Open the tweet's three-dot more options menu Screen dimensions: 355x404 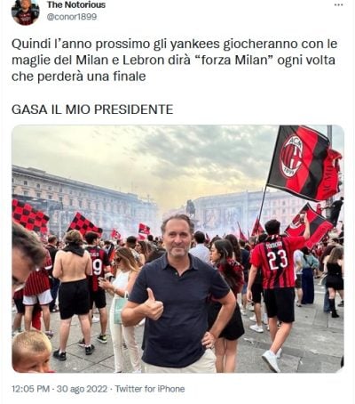coord(339,5)
